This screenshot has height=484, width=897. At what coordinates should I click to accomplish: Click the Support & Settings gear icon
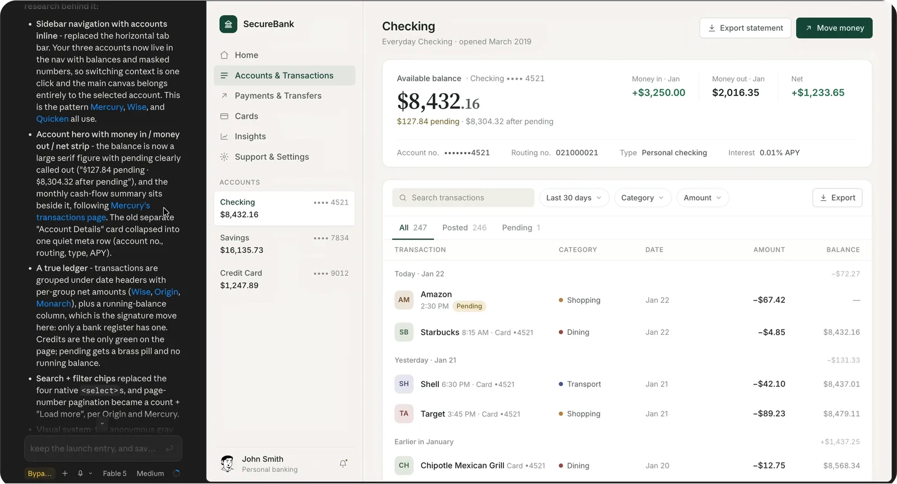(x=224, y=157)
